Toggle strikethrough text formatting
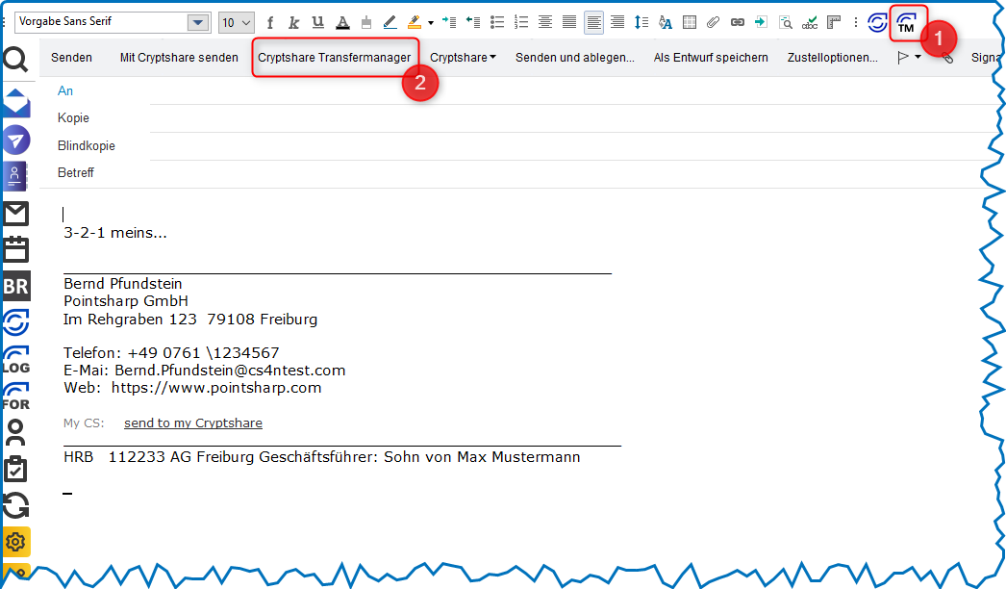Viewport: 1006px width, 589px height. 341,22
